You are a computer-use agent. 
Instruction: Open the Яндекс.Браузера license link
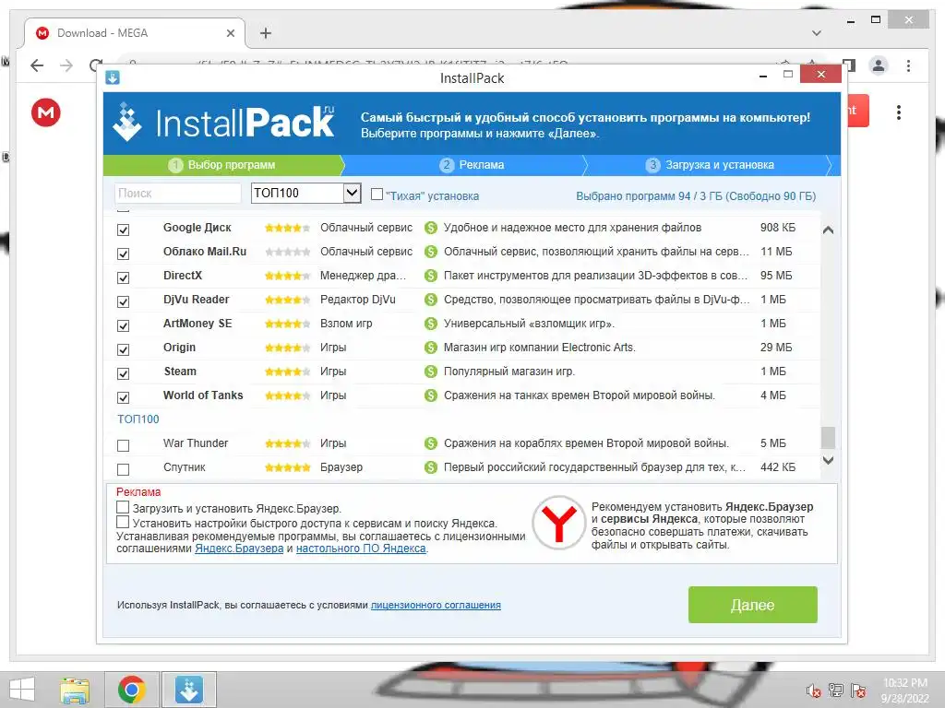(x=239, y=549)
